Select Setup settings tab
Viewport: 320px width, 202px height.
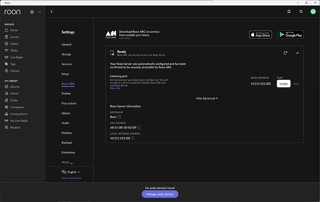tap(65, 74)
